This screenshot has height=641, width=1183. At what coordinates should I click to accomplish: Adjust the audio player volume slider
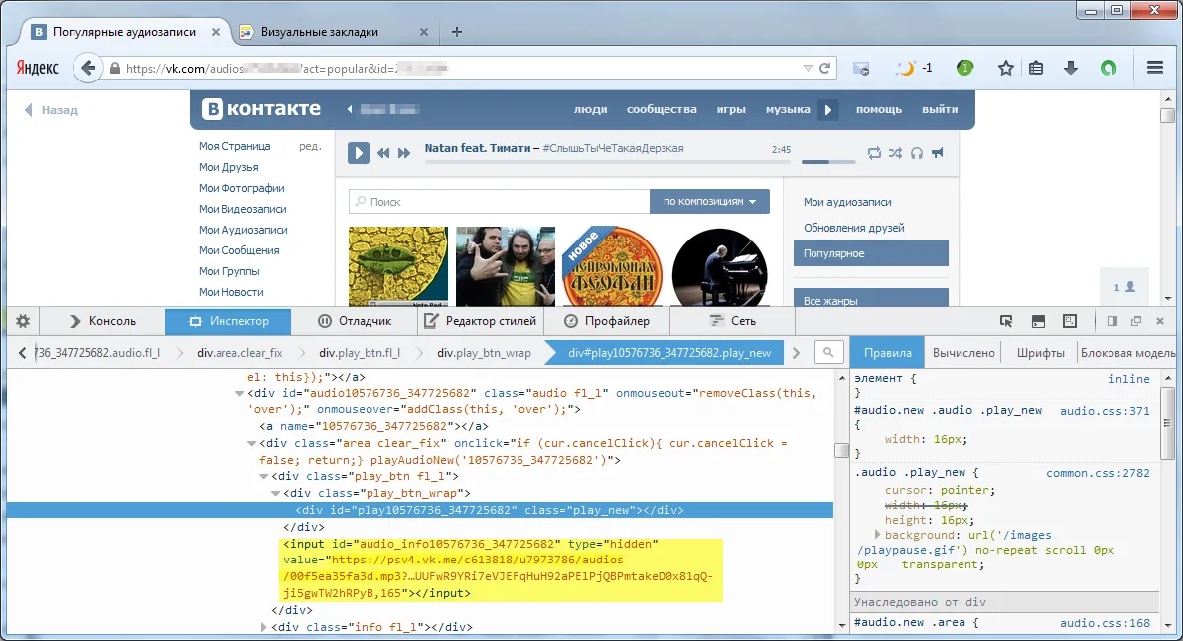828,160
